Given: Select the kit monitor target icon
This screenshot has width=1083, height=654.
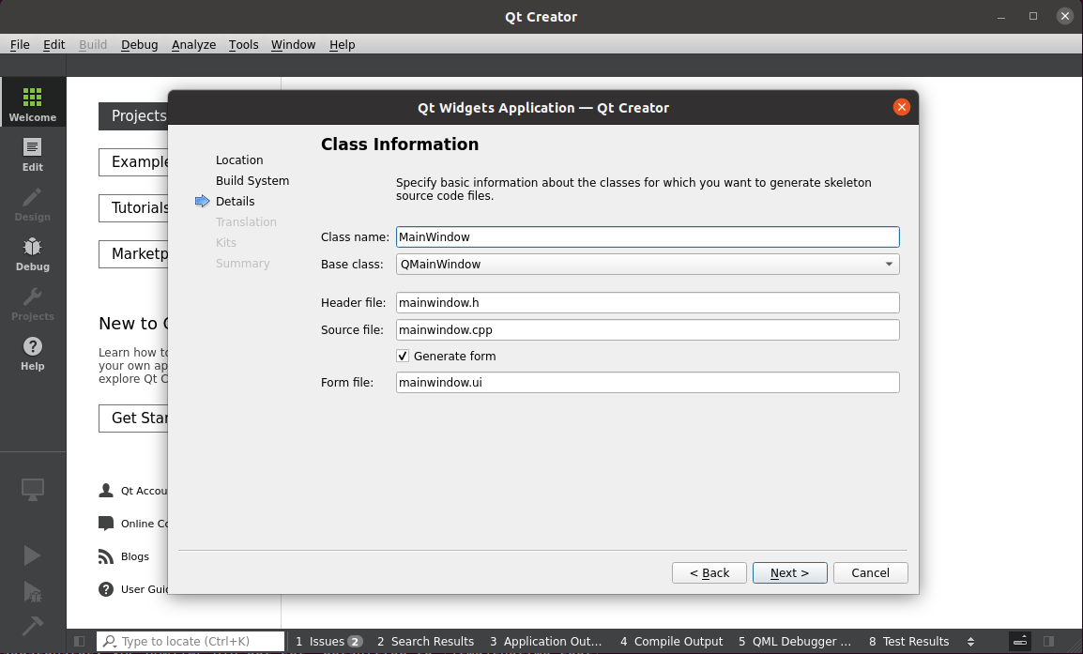Looking at the screenshot, I should coord(33,490).
